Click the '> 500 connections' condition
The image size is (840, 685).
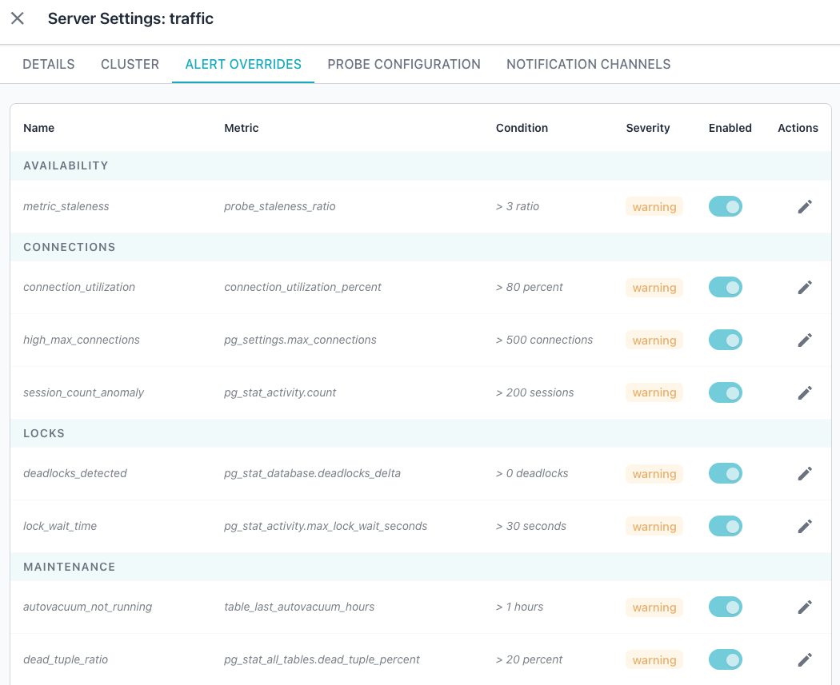click(544, 340)
